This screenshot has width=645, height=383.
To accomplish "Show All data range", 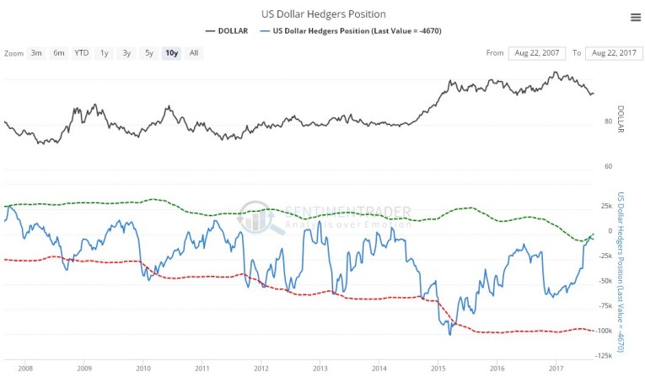I will [x=194, y=53].
